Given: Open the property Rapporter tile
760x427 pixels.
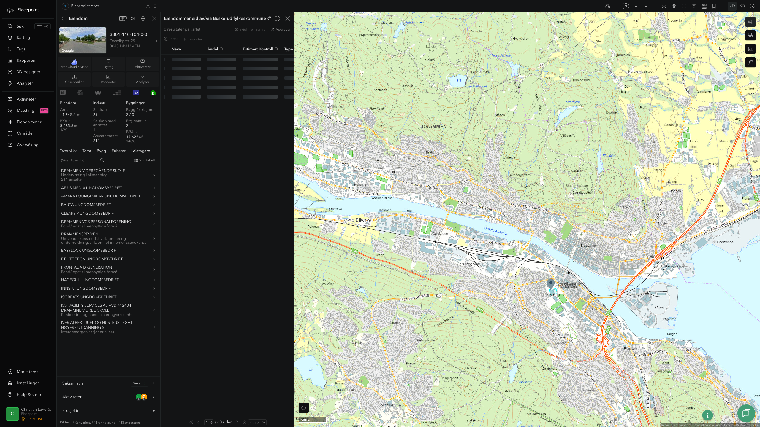Looking at the screenshot, I should (108, 79).
